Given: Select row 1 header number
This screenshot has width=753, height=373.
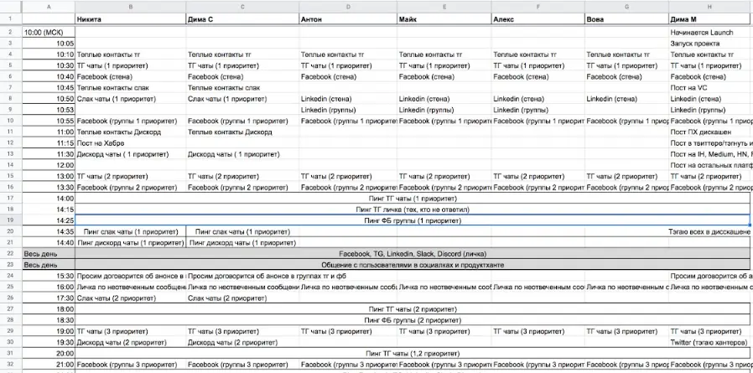Looking at the screenshot, I should 11,19.
